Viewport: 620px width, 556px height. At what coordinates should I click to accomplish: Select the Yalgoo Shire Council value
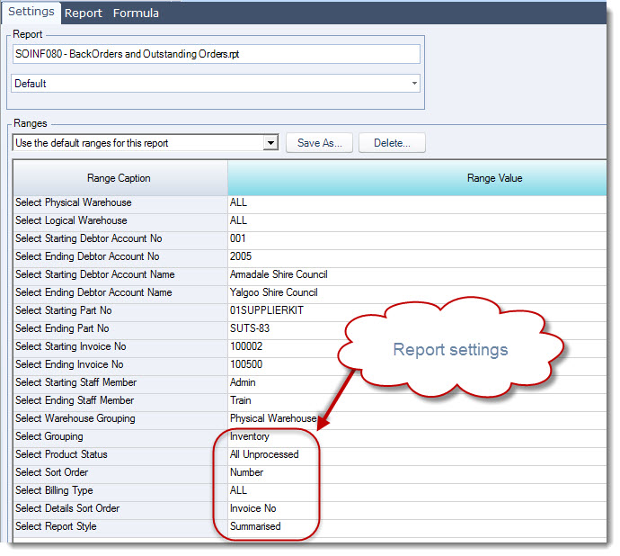[x=417, y=292]
